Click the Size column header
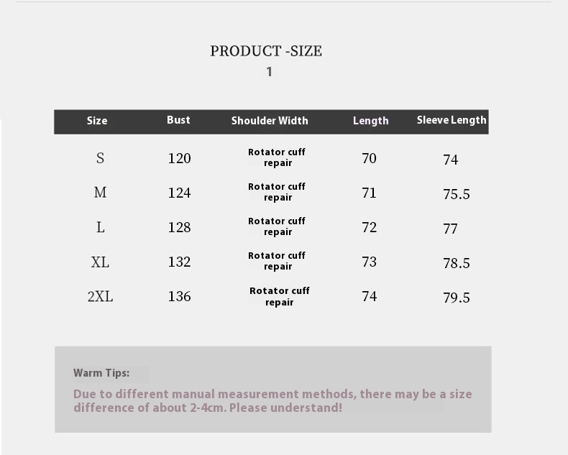 (x=97, y=121)
